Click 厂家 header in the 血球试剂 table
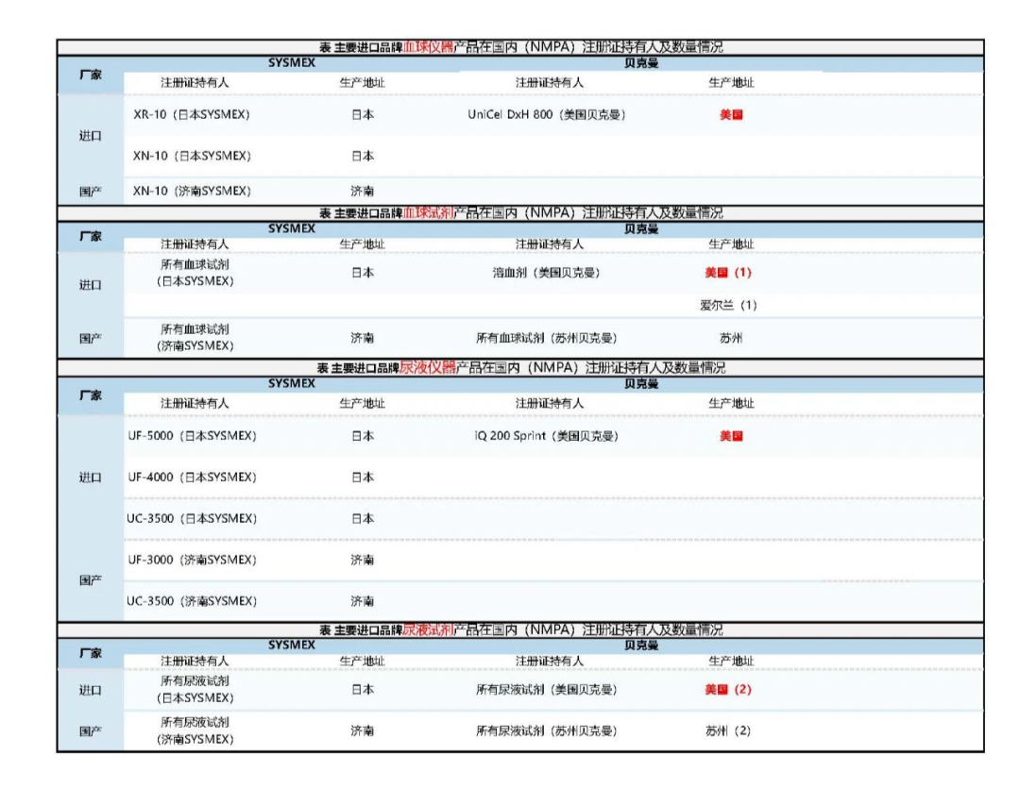Screen dimensions: 1020x789 (x=91, y=236)
